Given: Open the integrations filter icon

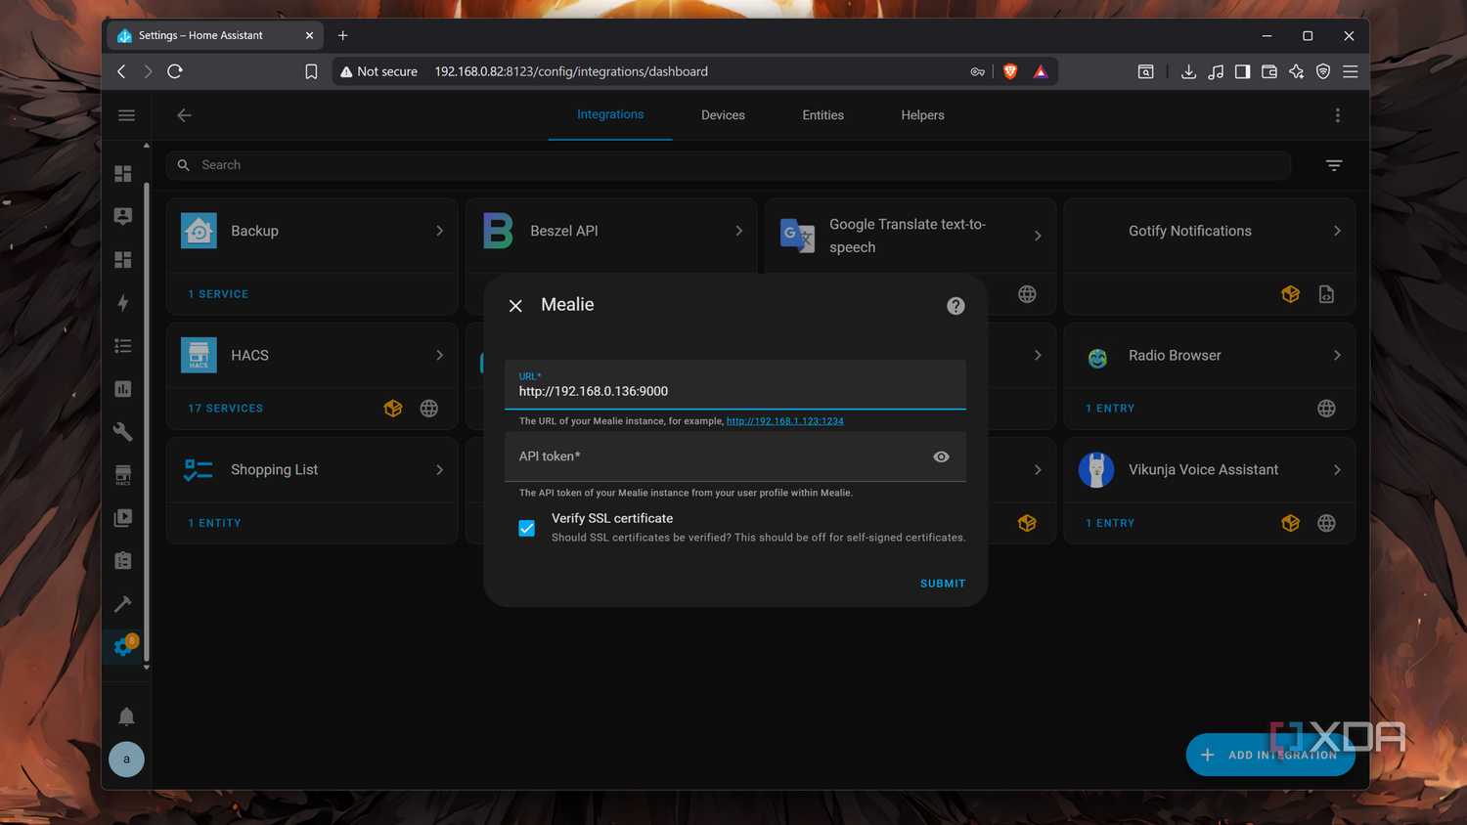Looking at the screenshot, I should 1334,165.
